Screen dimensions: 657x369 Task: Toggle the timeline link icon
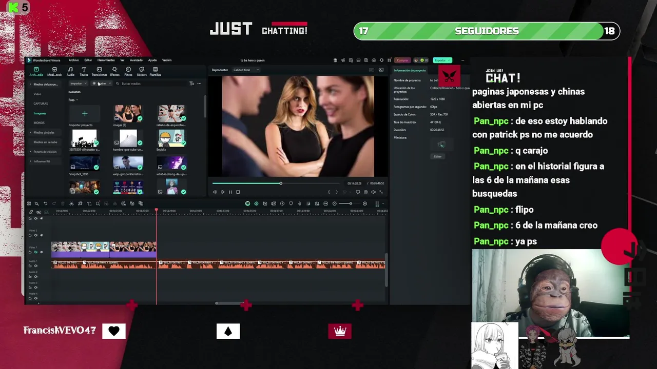point(31,212)
